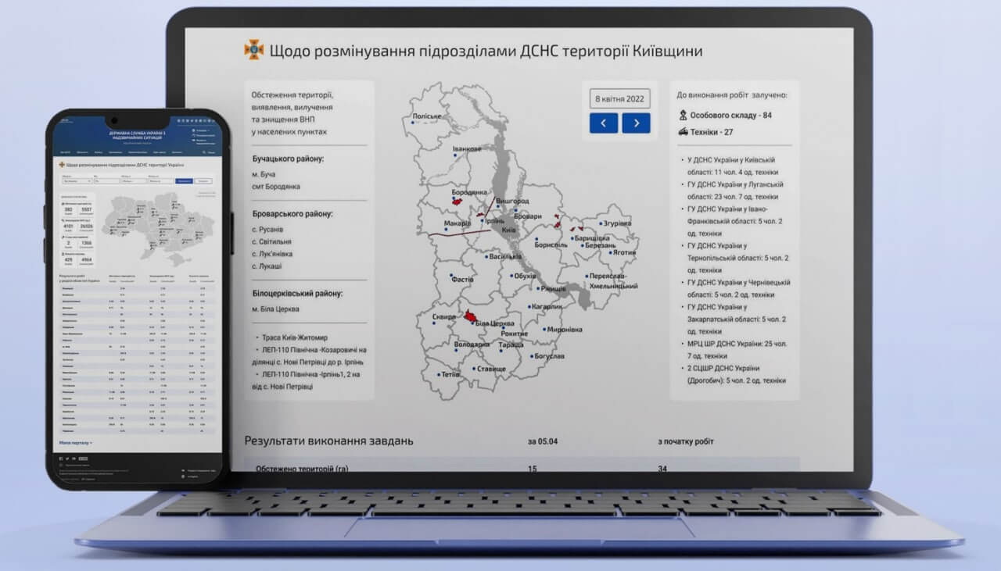1001x571 pixels.
Task: Select the Біла Церква red zone on map
Action: coord(470,316)
